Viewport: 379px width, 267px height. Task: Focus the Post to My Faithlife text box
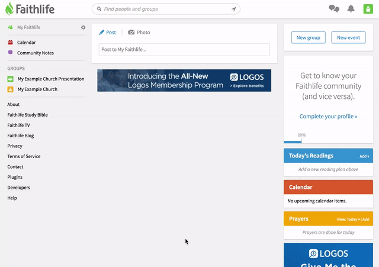coord(184,50)
